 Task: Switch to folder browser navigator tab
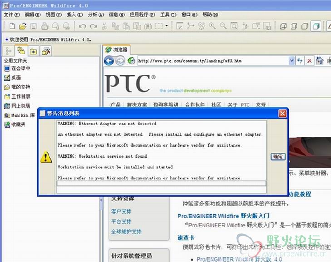pos(21,51)
